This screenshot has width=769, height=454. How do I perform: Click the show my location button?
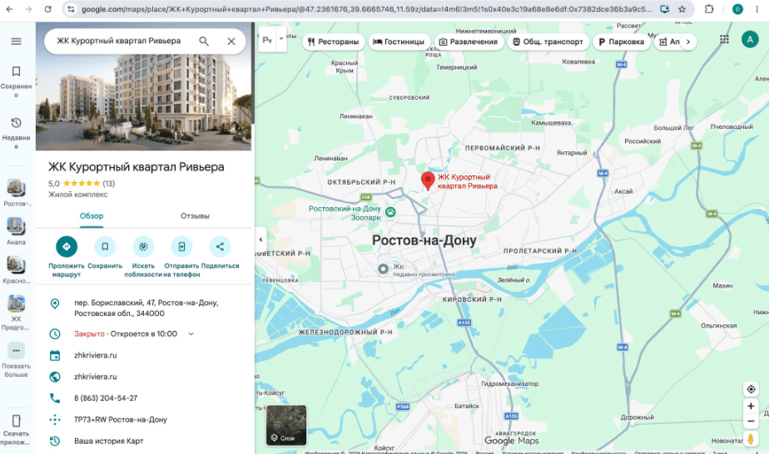pos(751,389)
